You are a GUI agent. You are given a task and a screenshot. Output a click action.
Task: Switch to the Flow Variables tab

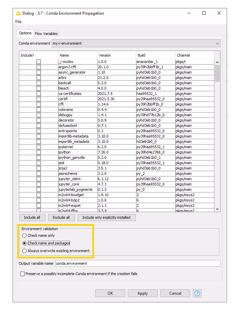click(x=46, y=34)
